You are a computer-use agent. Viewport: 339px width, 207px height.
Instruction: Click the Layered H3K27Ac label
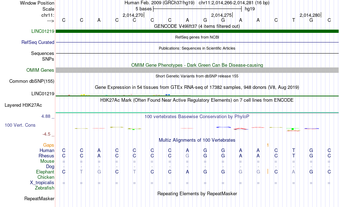click(23, 105)
